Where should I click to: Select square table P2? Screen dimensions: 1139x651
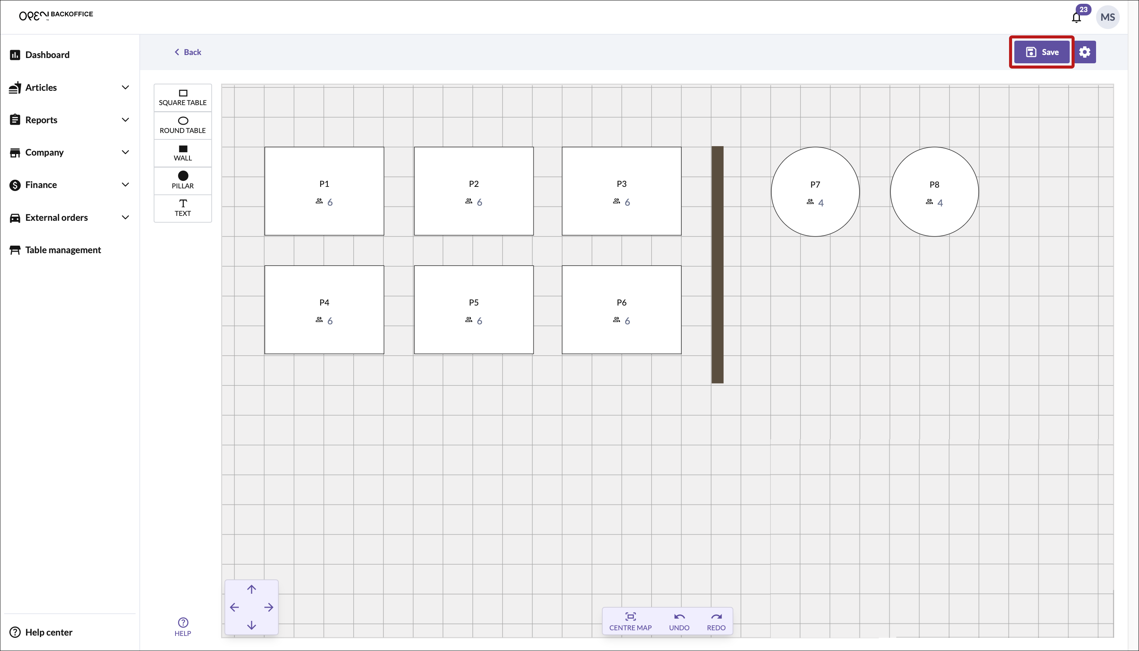pyautogui.click(x=474, y=191)
